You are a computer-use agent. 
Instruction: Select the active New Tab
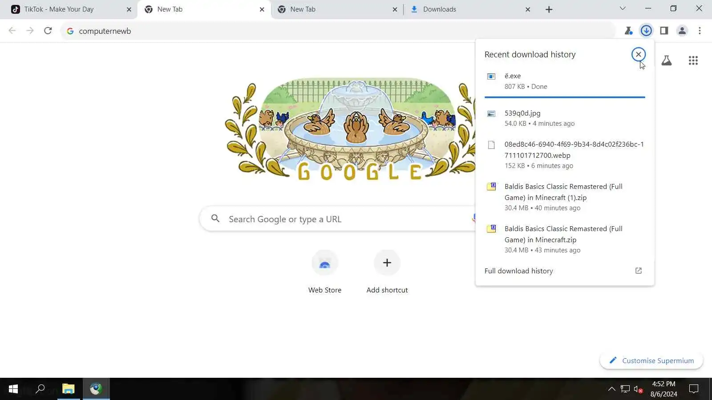point(204,9)
